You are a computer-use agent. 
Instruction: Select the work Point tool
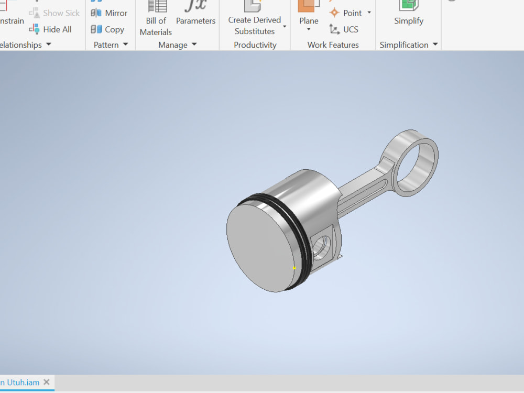pos(347,13)
